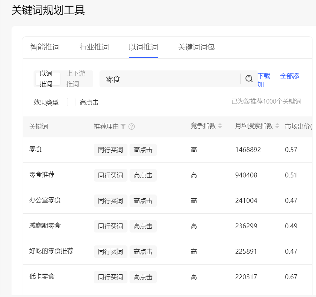Click the search magnifier icon
This screenshot has height=297, width=316.
pyautogui.click(x=249, y=79)
